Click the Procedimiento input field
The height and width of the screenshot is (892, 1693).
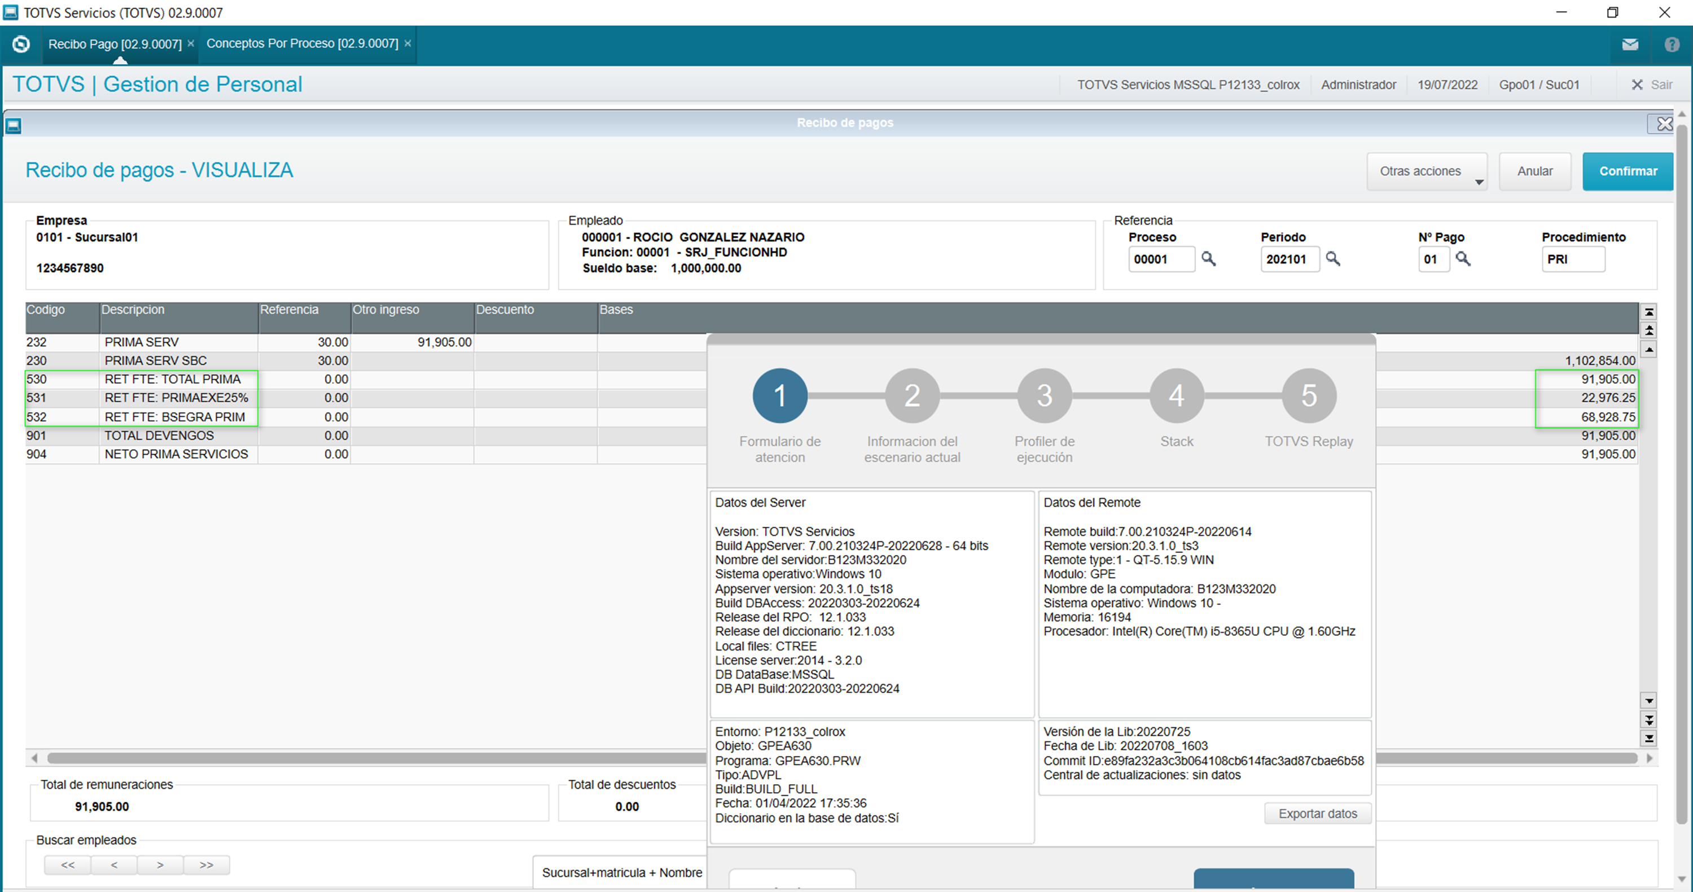coord(1572,260)
